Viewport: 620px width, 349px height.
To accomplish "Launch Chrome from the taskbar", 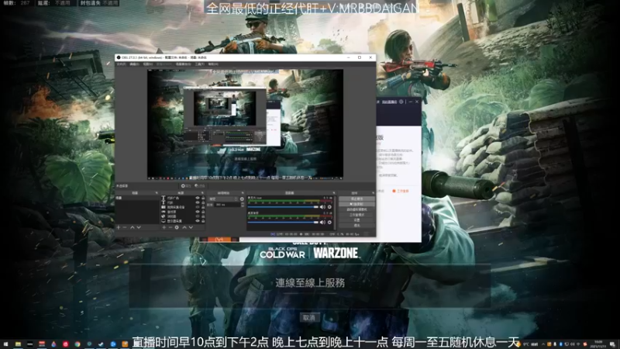I will (77, 344).
